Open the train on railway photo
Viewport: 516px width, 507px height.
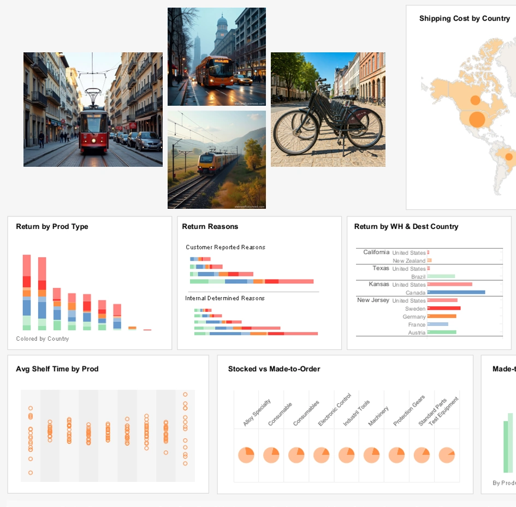[x=216, y=160]
